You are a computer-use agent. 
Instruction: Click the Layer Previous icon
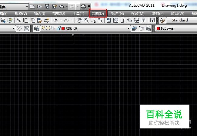tap(141, 28)
